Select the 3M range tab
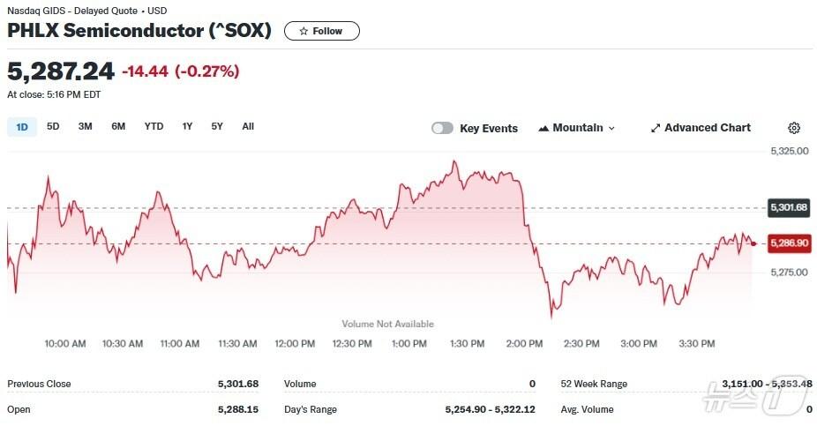This screenshot has height=426, width=817. coord(85,126)
